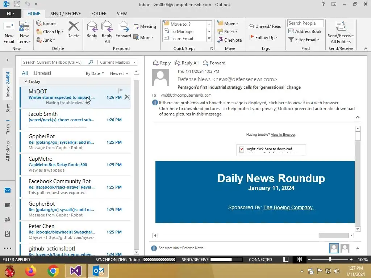371x278 pixels.
Task: Create a New Email
Action: [9, 33]
